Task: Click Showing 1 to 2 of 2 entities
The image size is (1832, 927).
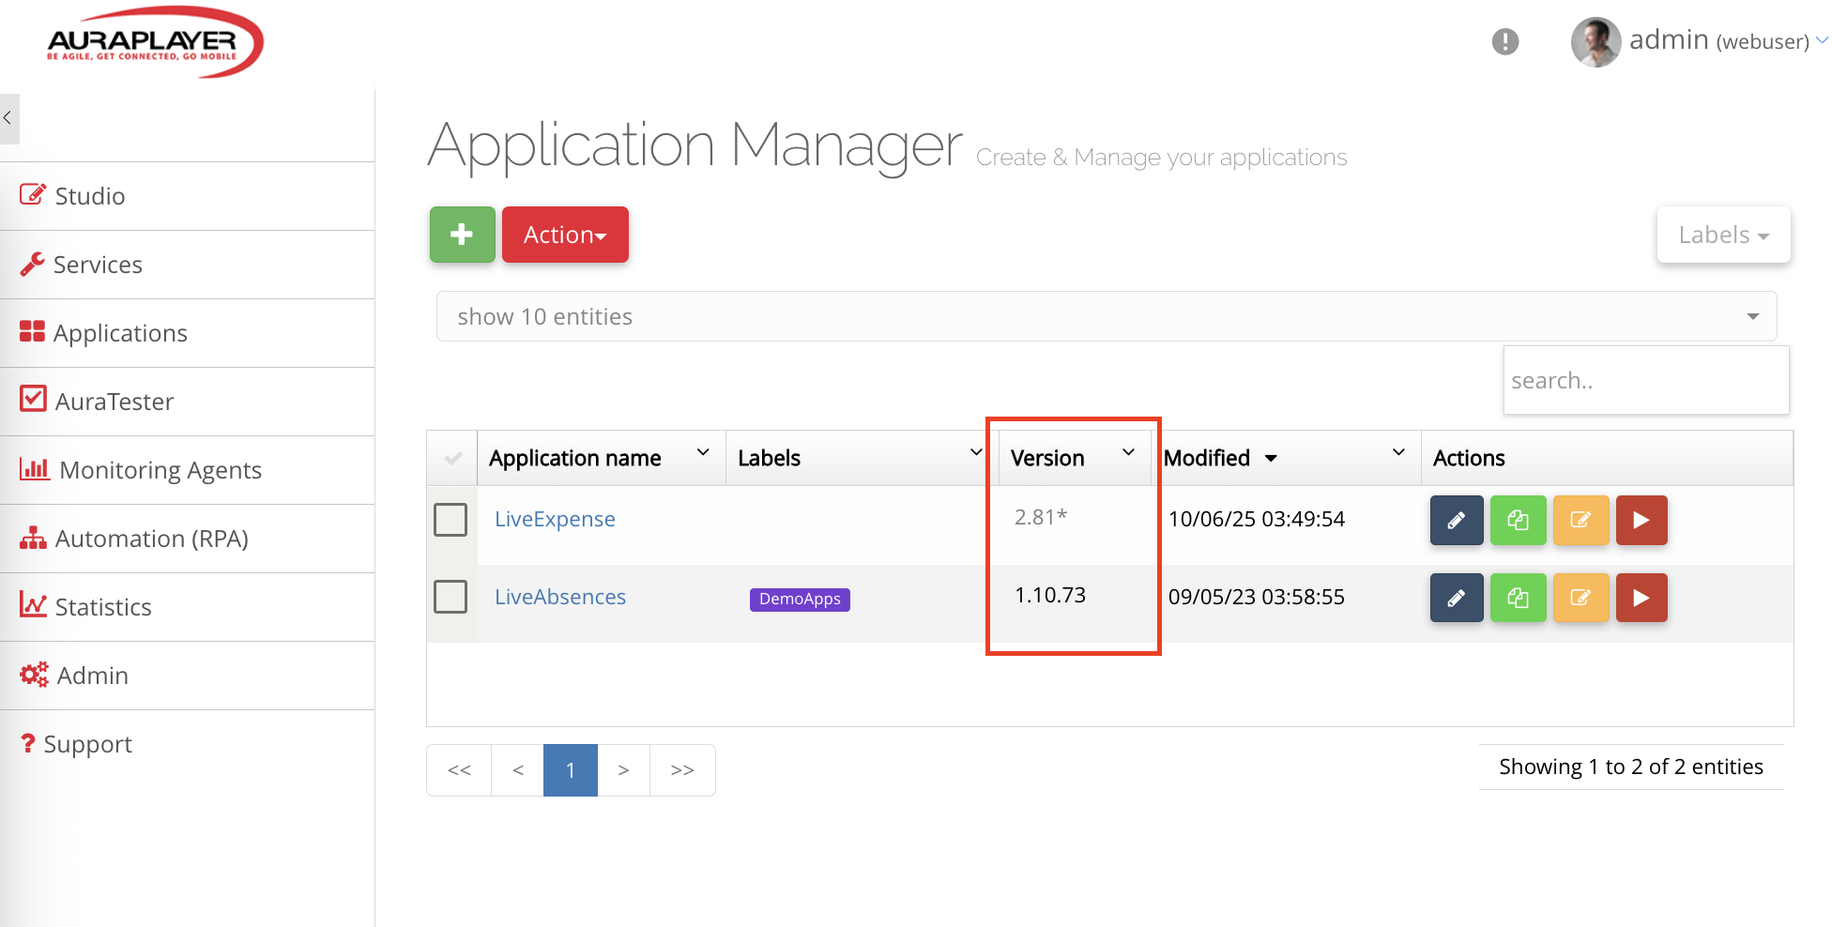Action: (x=1631, y=767)
